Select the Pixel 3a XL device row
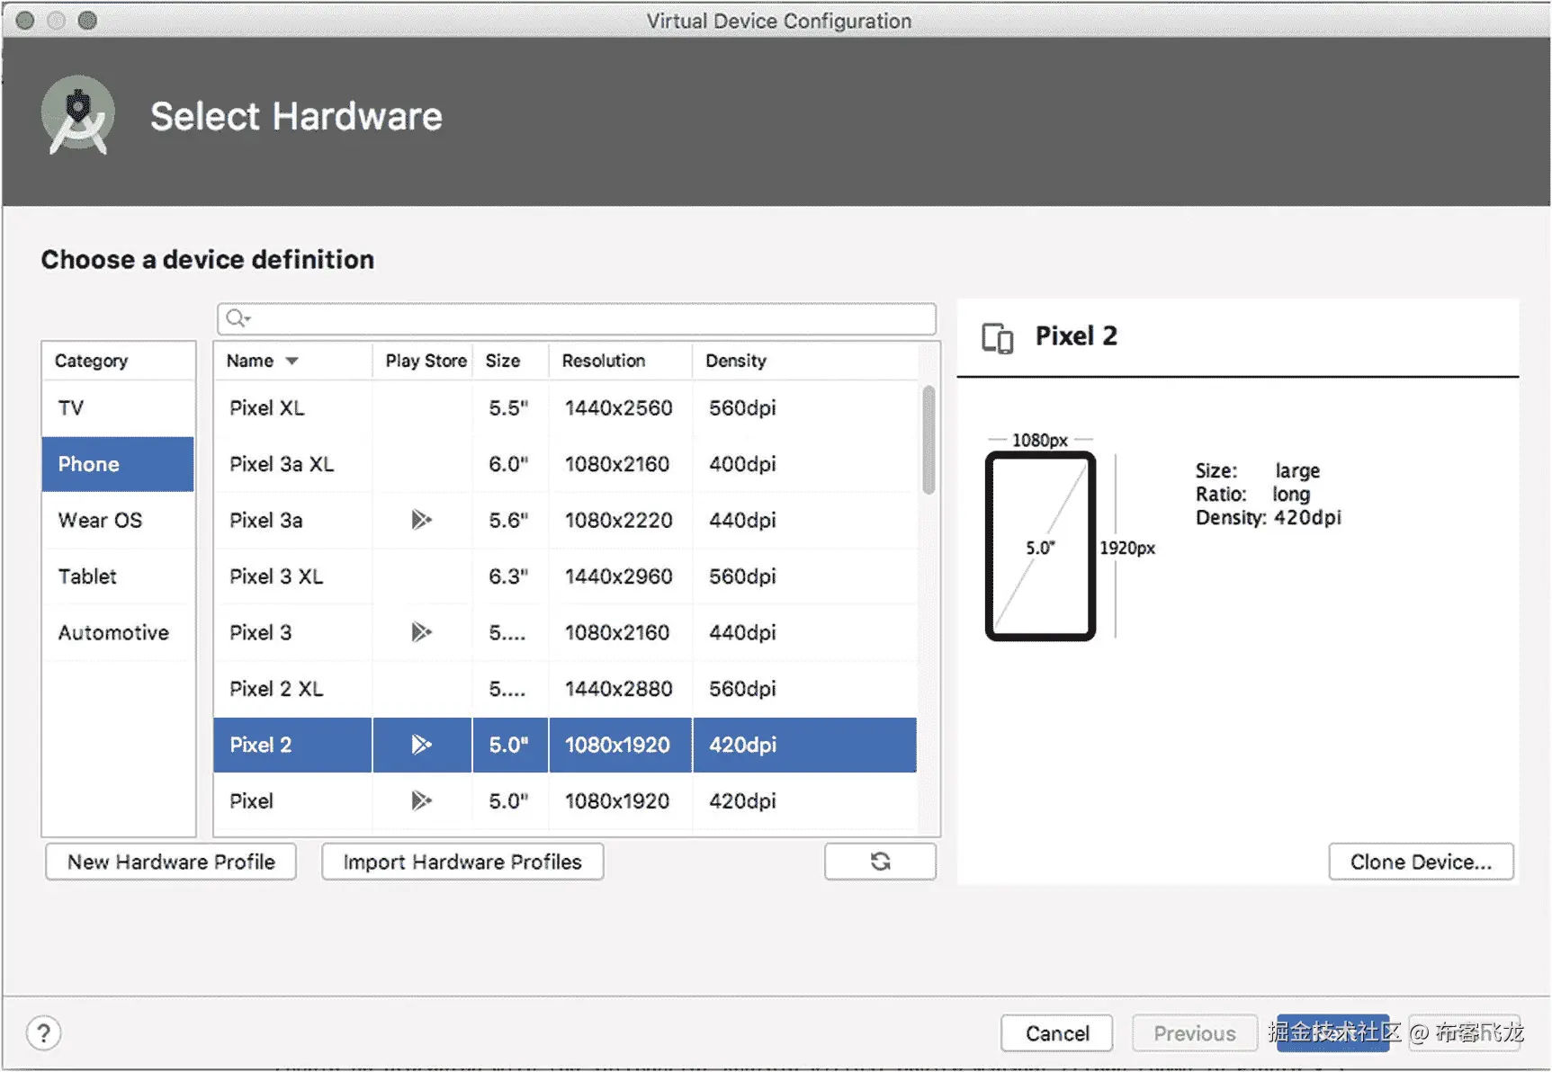Screen dimensions: 1552x1072 pos(565,464)
